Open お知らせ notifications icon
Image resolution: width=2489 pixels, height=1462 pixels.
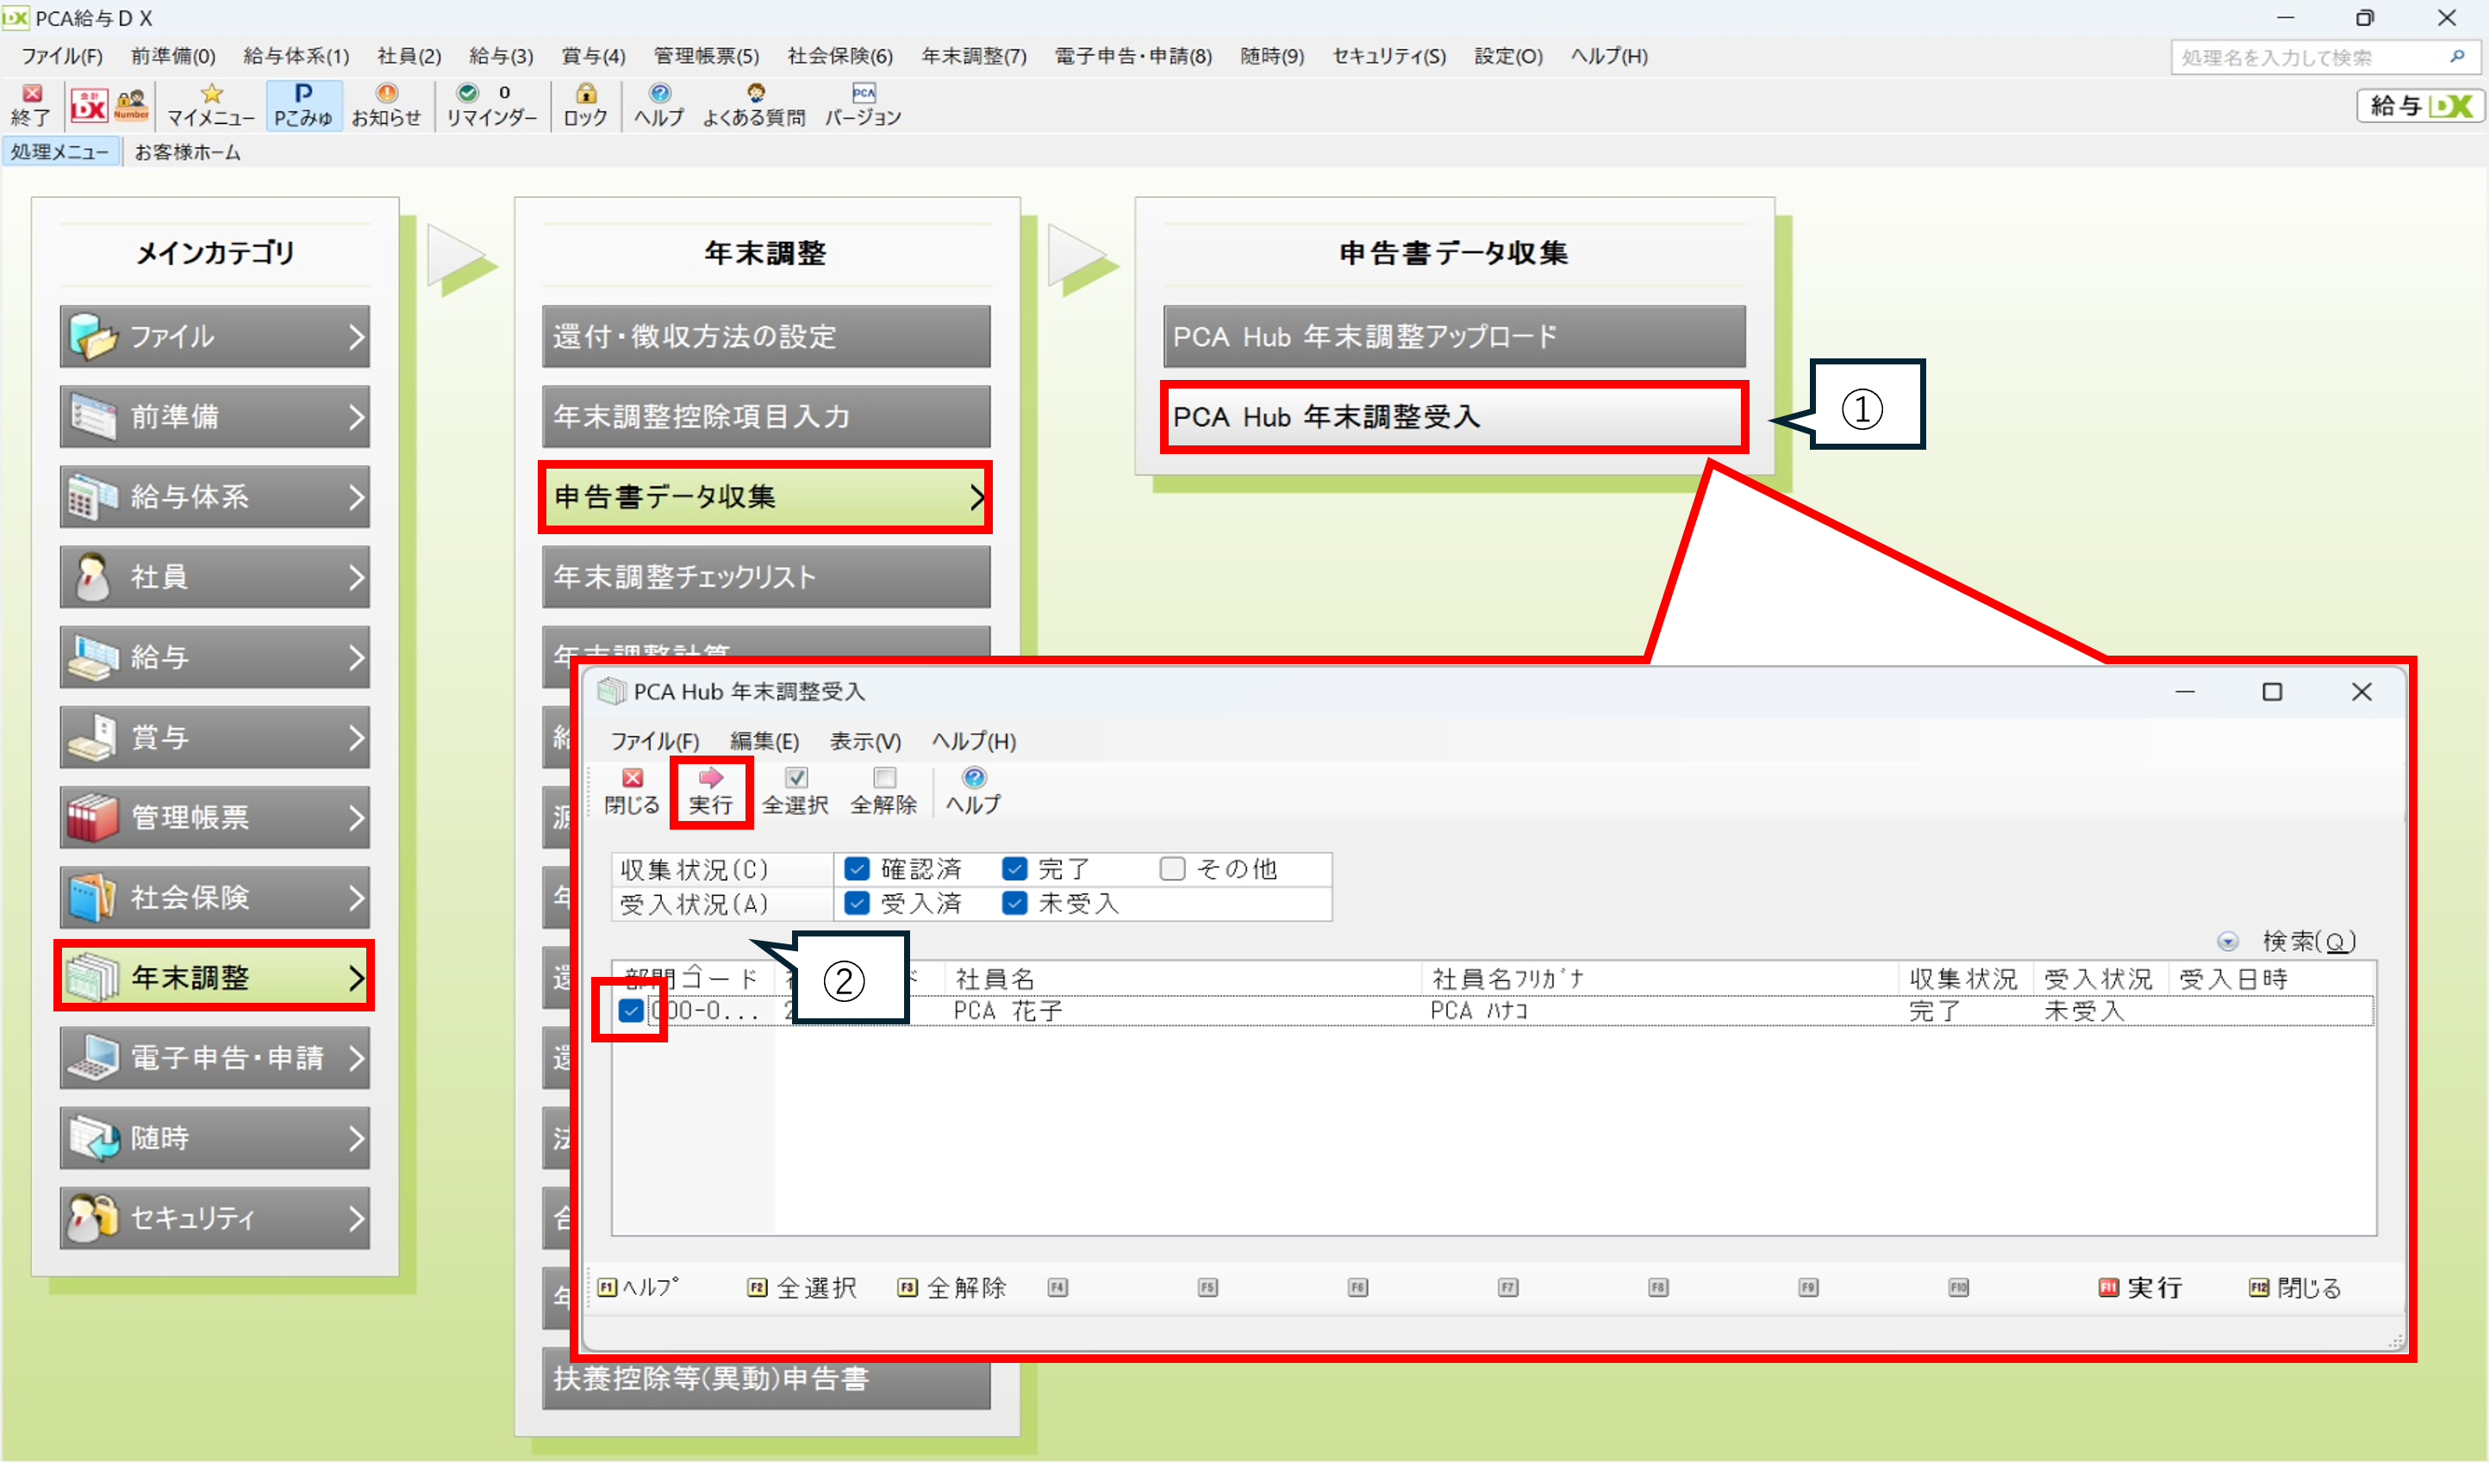pos(386,104)
